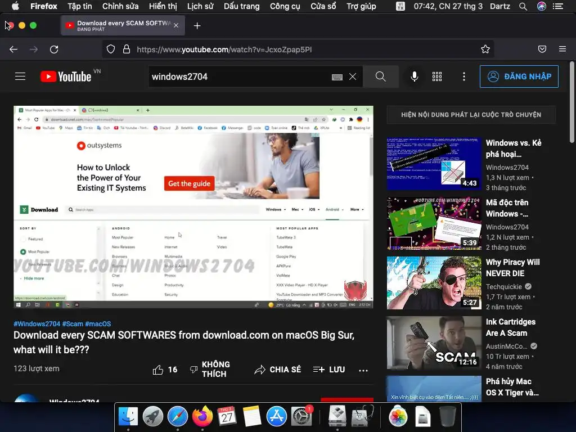Viewport: 576px width, 432px height.
Task: Open Cửa sổ menu
Action: (x=323, y=6)
